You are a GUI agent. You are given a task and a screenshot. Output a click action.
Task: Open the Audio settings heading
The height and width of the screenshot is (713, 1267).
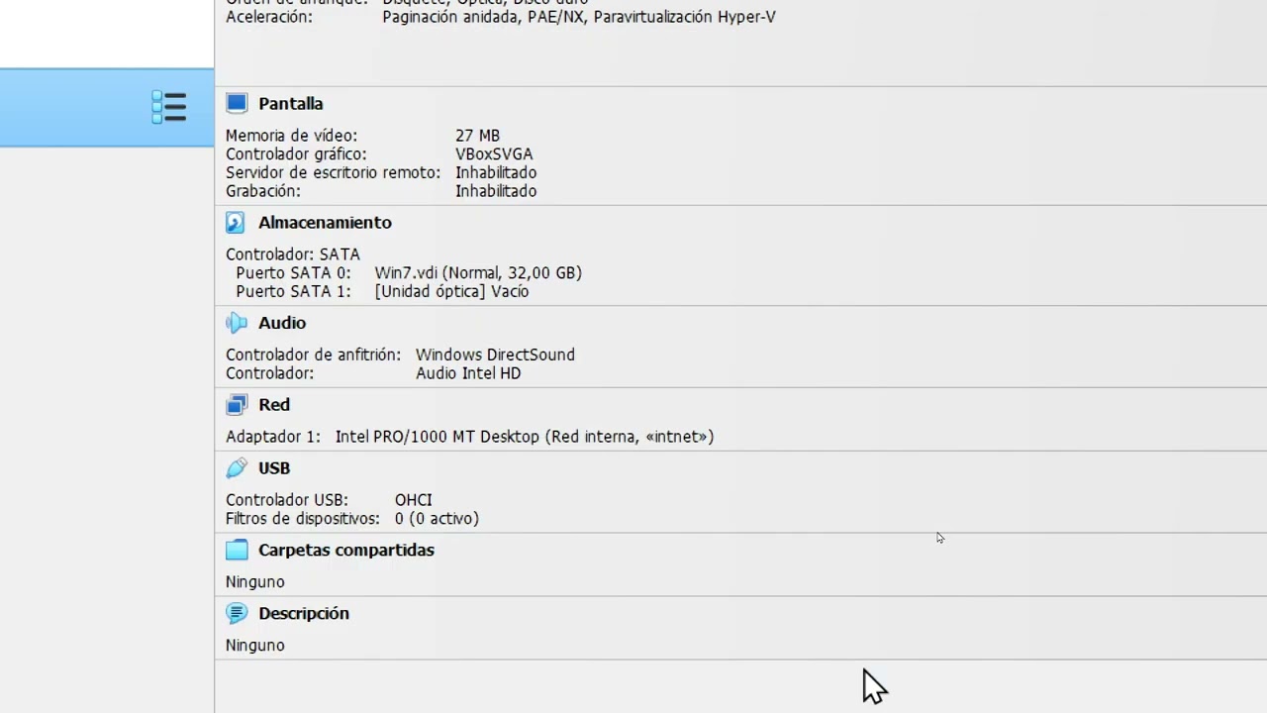click(x=282, y=323)
